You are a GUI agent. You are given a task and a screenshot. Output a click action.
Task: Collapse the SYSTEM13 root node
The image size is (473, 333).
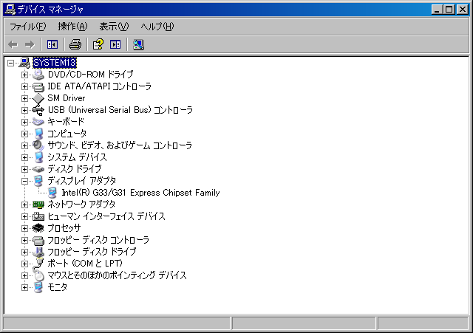click(11, 63)
